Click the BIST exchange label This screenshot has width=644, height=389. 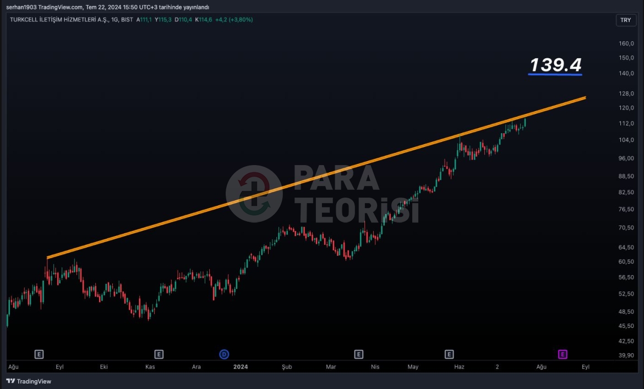[x=127, y=20]
